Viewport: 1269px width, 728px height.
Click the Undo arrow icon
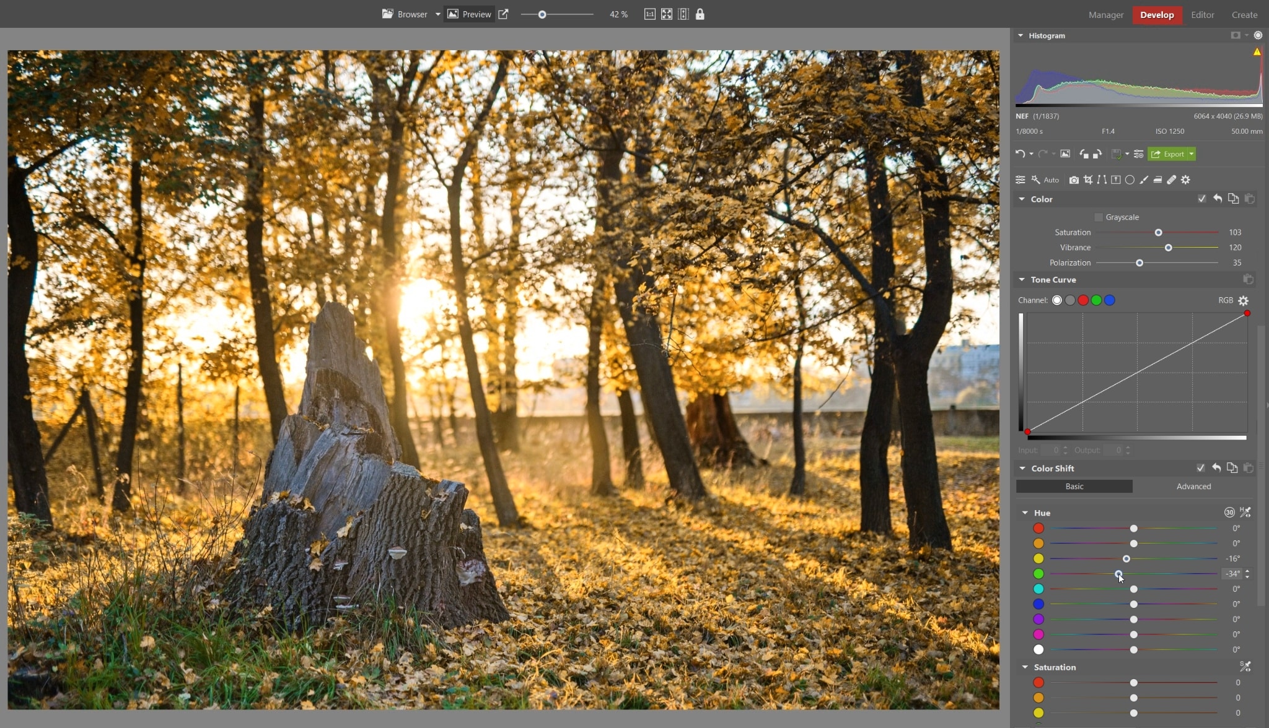tap(1020, 154)
